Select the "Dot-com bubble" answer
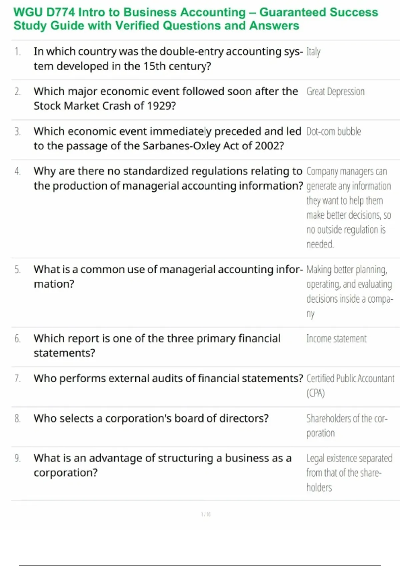The image size is (400, 566). coord(333,132)
